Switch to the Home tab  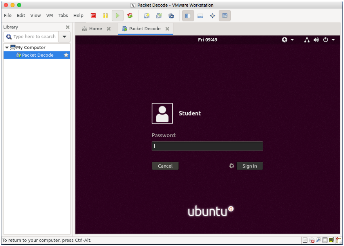click(95, 29)
